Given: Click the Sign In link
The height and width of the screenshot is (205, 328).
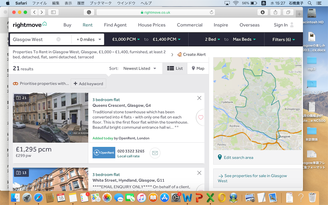Looking at the screenshot, I should (x=281, y=25).
